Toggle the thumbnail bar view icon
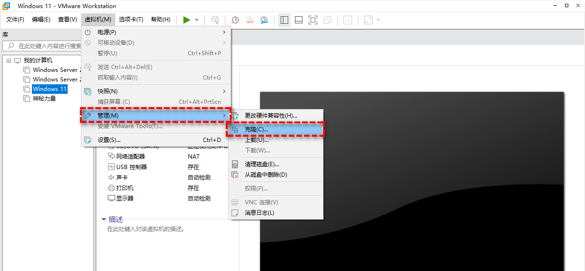The width and height of the screenshot is (585, 271). 299,20
